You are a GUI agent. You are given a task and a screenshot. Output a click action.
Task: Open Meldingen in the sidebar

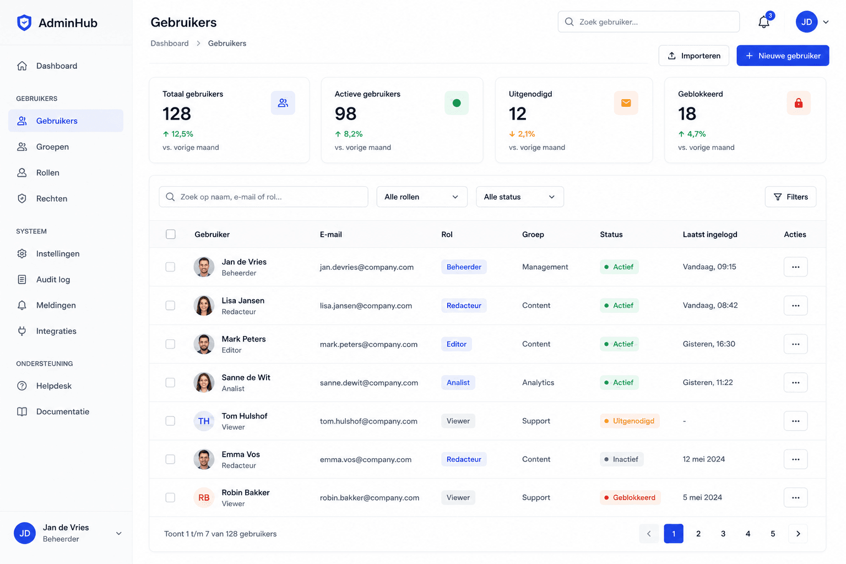point(66,305)
